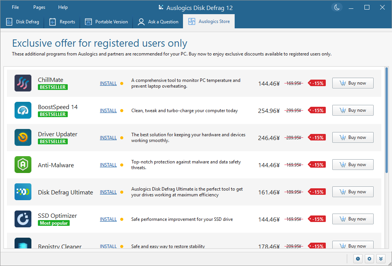The height and width of the screenshot is (266, 392).
Task: Buy SSD Optimizer with Buy now button
Action: (353, 219)
